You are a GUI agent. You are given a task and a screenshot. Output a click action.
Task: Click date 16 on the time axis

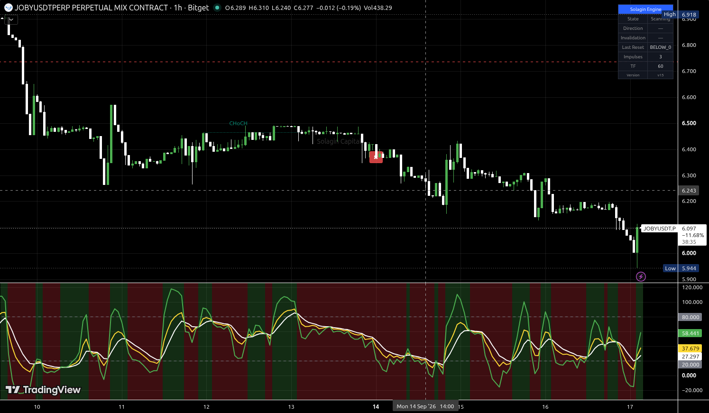[545, 407]
